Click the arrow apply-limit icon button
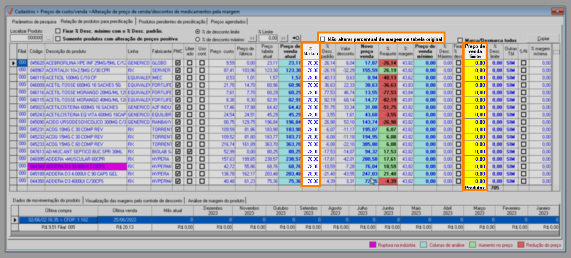 pyautogui.click(x=296, y=38)
